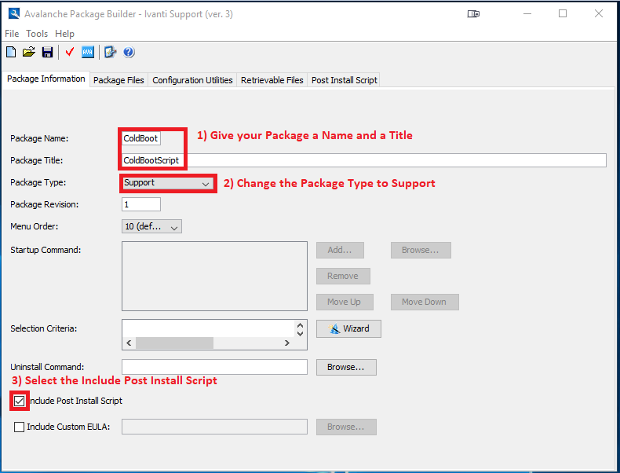Switch to the Post Install Script tab
This screenshot has width=620, height=473.
[x=344, y=80]
